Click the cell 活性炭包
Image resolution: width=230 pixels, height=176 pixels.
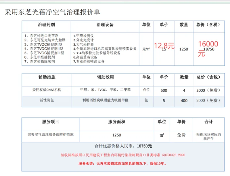click(47, 100)
